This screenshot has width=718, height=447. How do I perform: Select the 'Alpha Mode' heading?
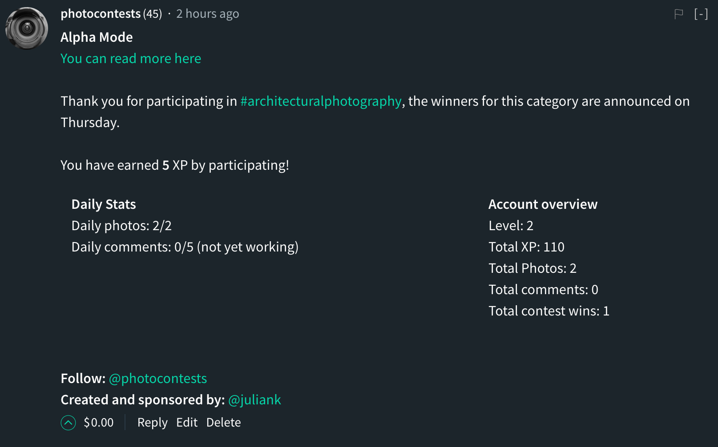(97, 37)
